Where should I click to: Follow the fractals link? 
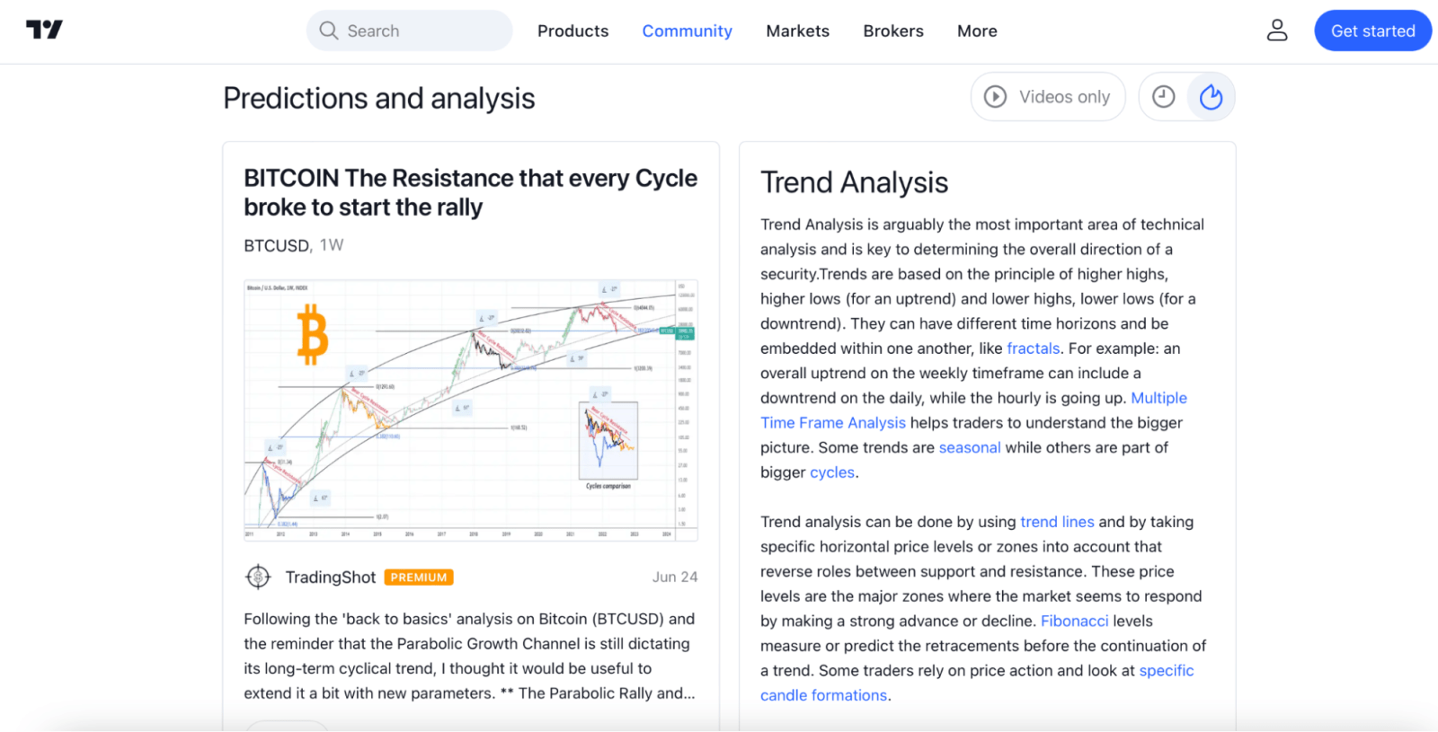tap(1033, 348)
